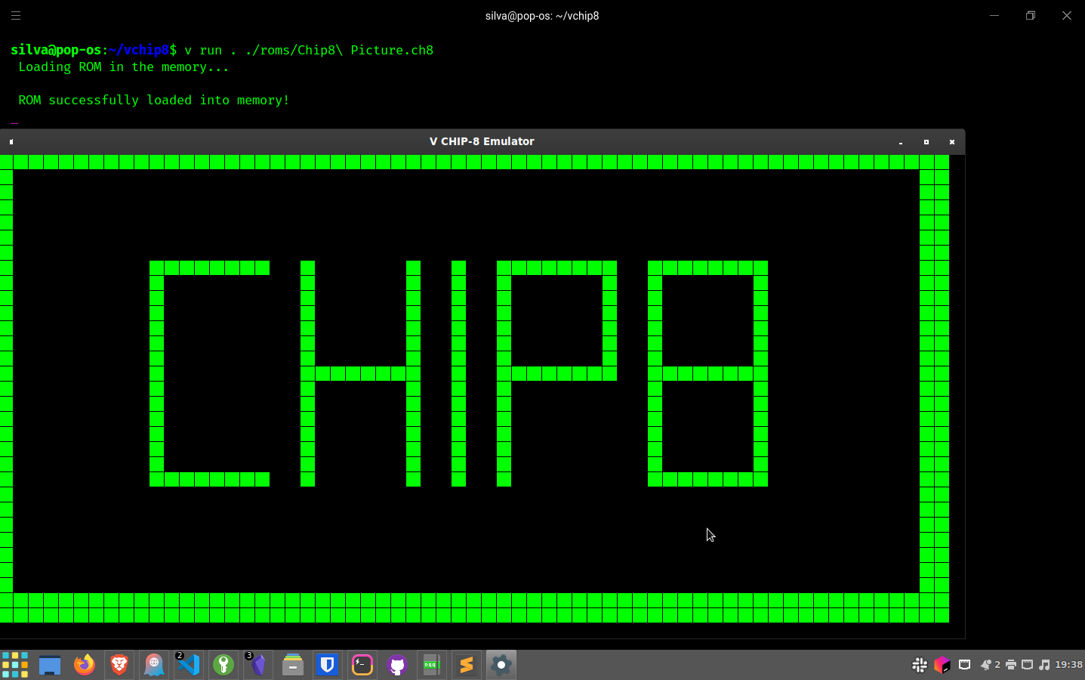Select the settings gear in the taskbar
Viewport: 1085px width, 680px height.
(501, 665)
